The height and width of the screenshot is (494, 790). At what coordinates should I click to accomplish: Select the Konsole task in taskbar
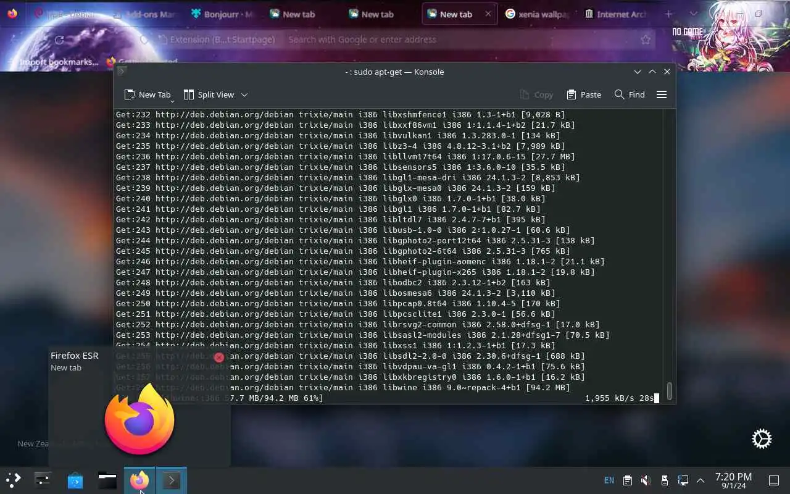pos(172,480)
